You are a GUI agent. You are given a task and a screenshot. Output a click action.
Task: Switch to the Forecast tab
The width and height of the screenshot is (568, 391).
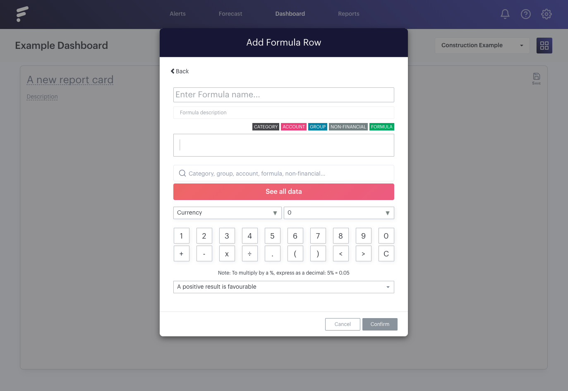[230, 14]
